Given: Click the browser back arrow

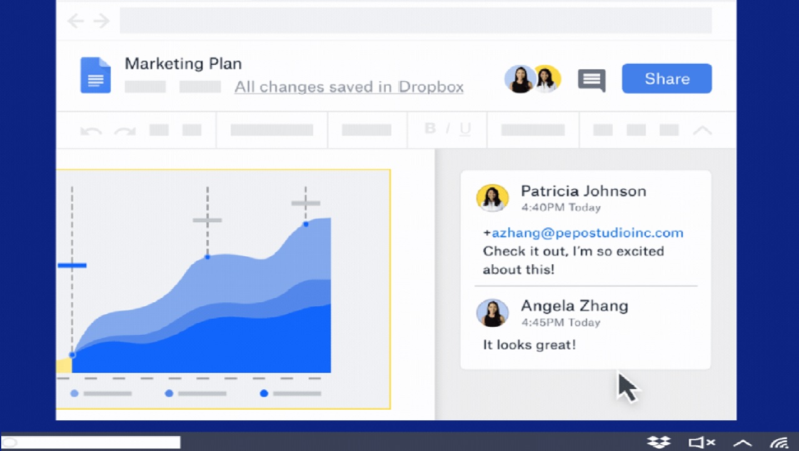Looking at the screenshot, I should point(76,21).
